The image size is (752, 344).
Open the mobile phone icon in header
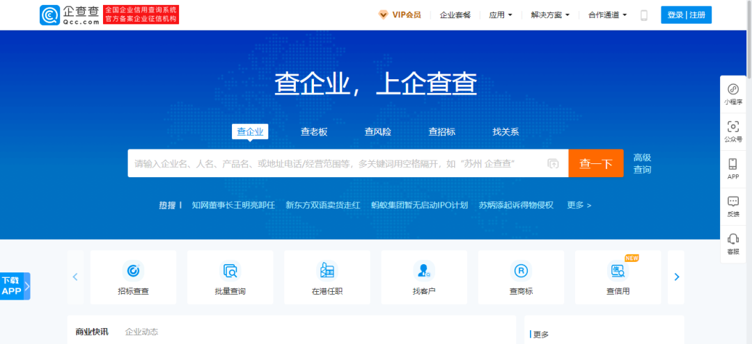pos(643,15)
